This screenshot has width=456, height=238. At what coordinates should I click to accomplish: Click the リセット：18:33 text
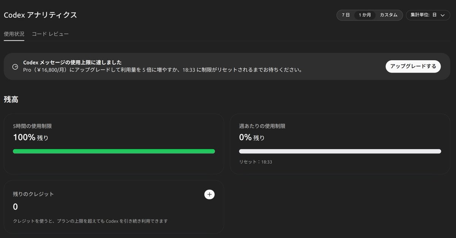click(255, 162)
